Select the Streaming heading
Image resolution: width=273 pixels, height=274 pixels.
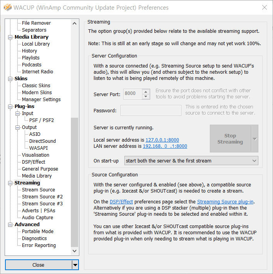[27, 183]
